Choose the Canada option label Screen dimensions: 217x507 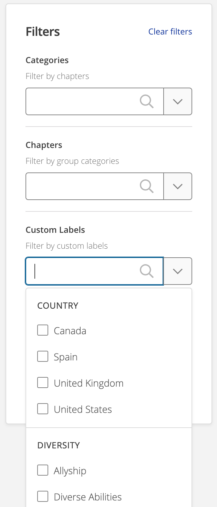[70, 331]
